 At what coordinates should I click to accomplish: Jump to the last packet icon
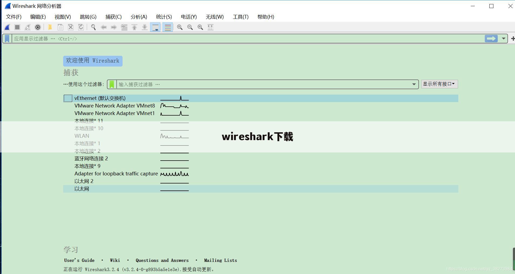point(145,27)
